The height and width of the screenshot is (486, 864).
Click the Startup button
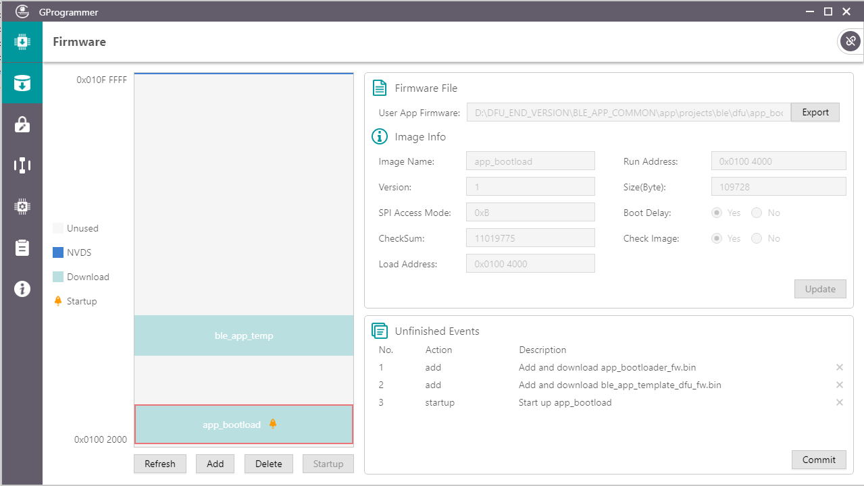[x=328, y=464]
